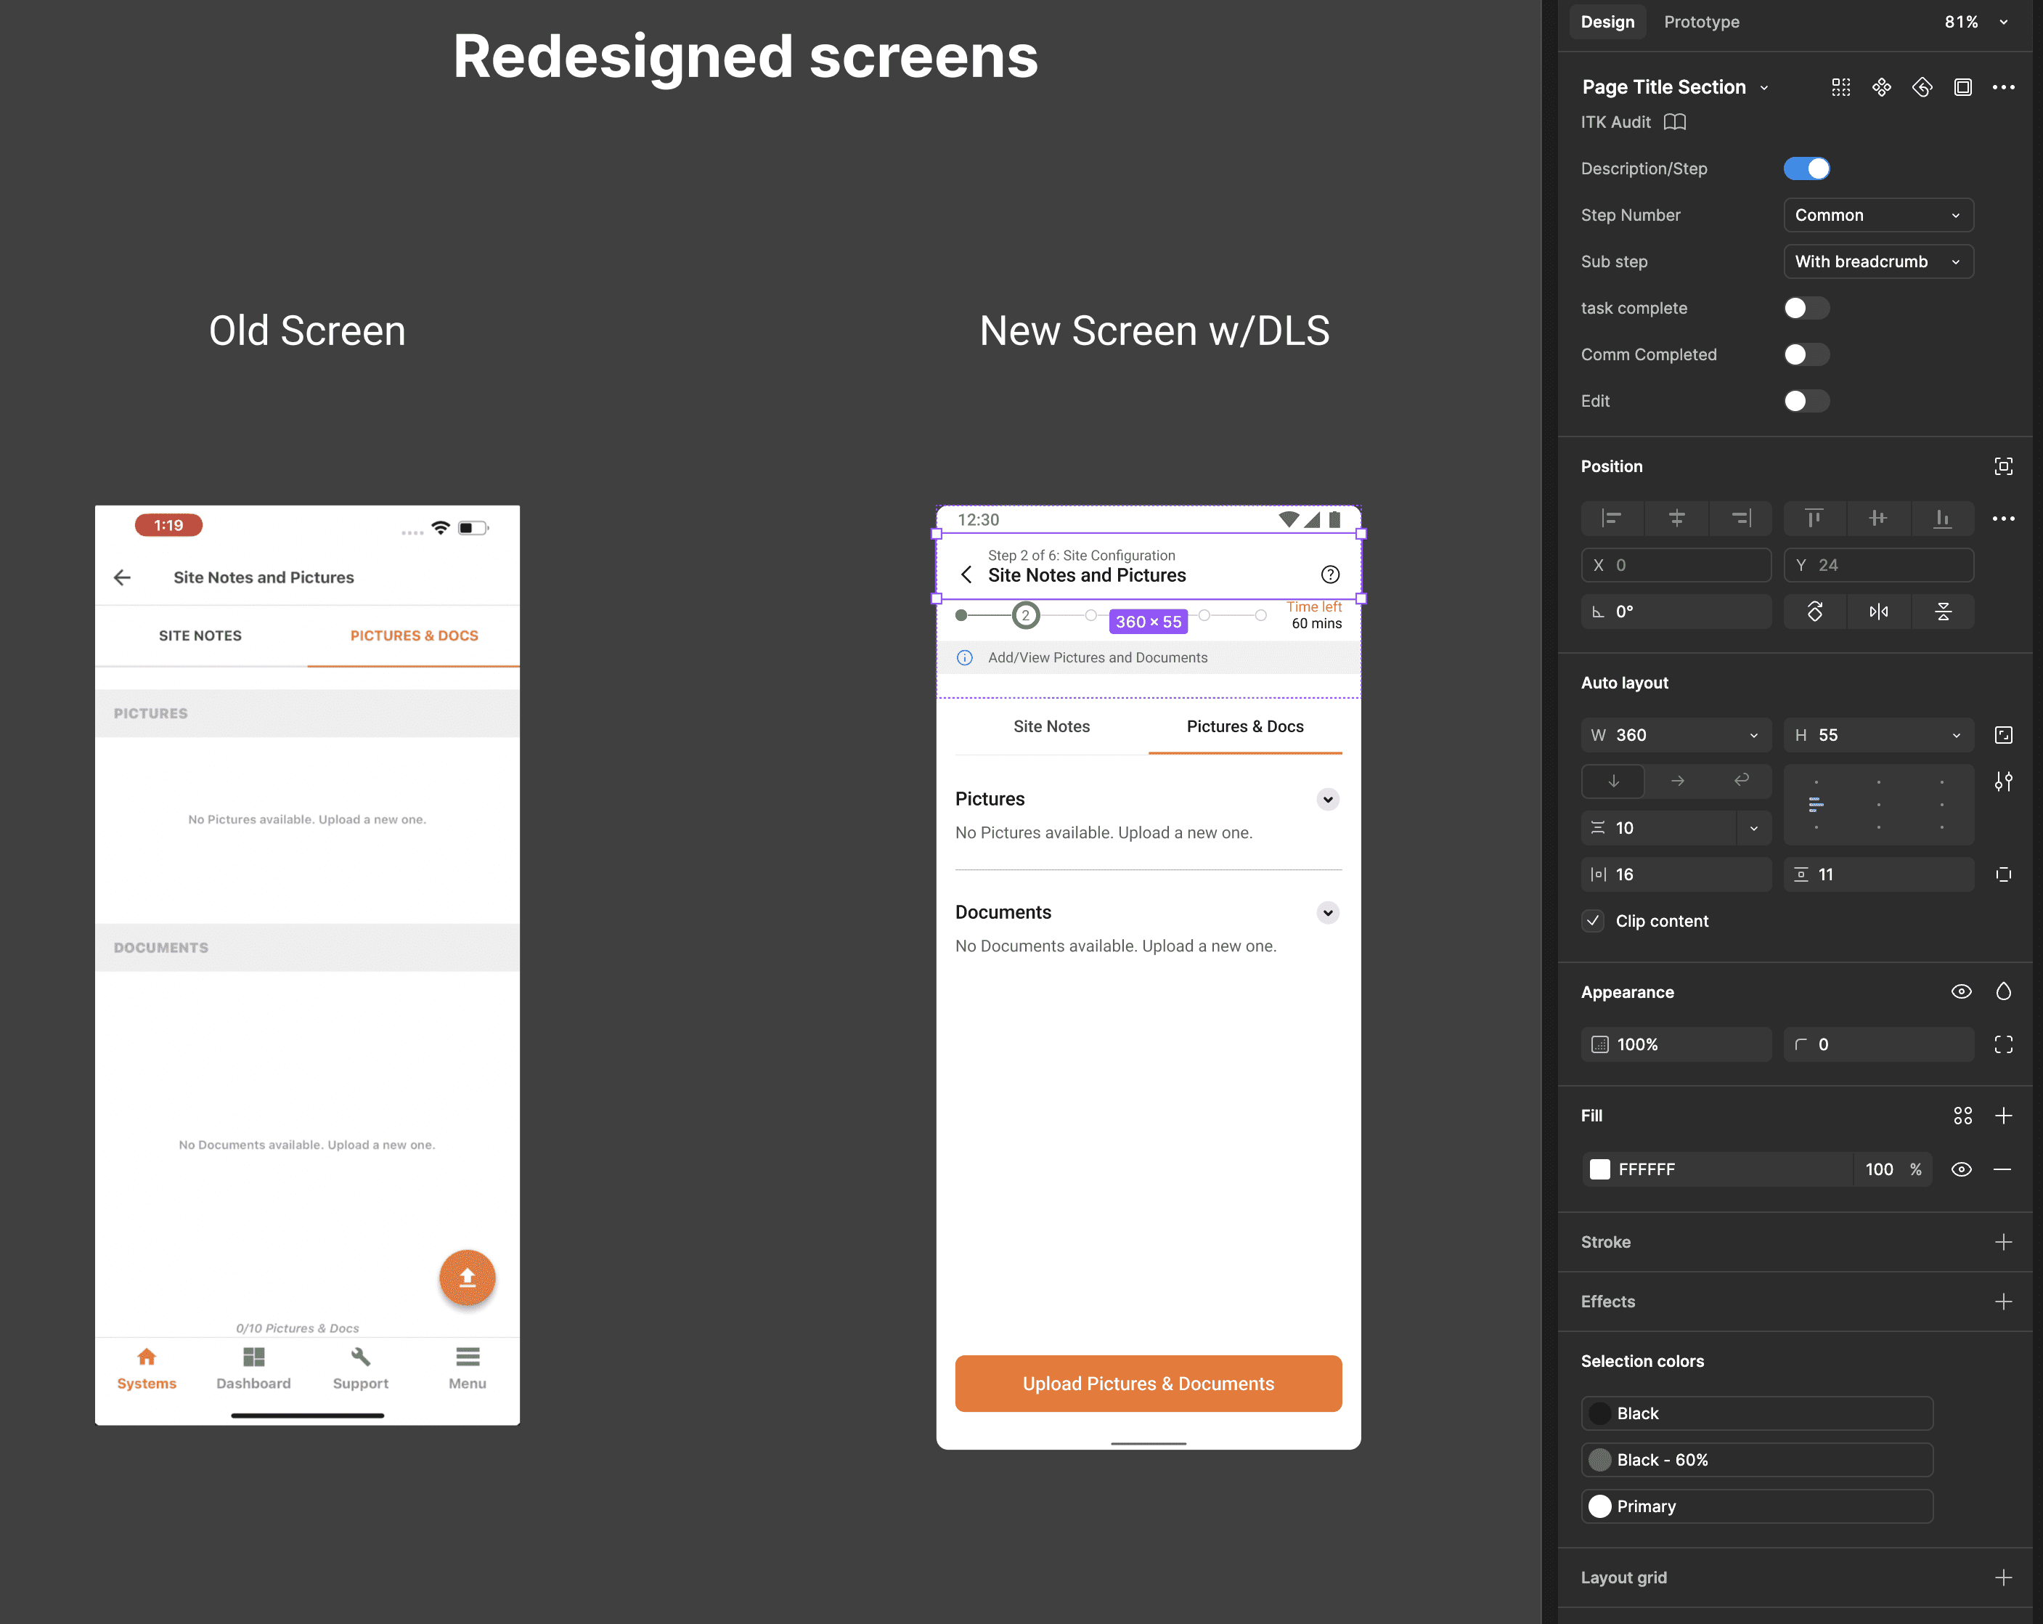Open component documentation book icon
This screenshot has height=1624, width=2043.
point(1674,122)
